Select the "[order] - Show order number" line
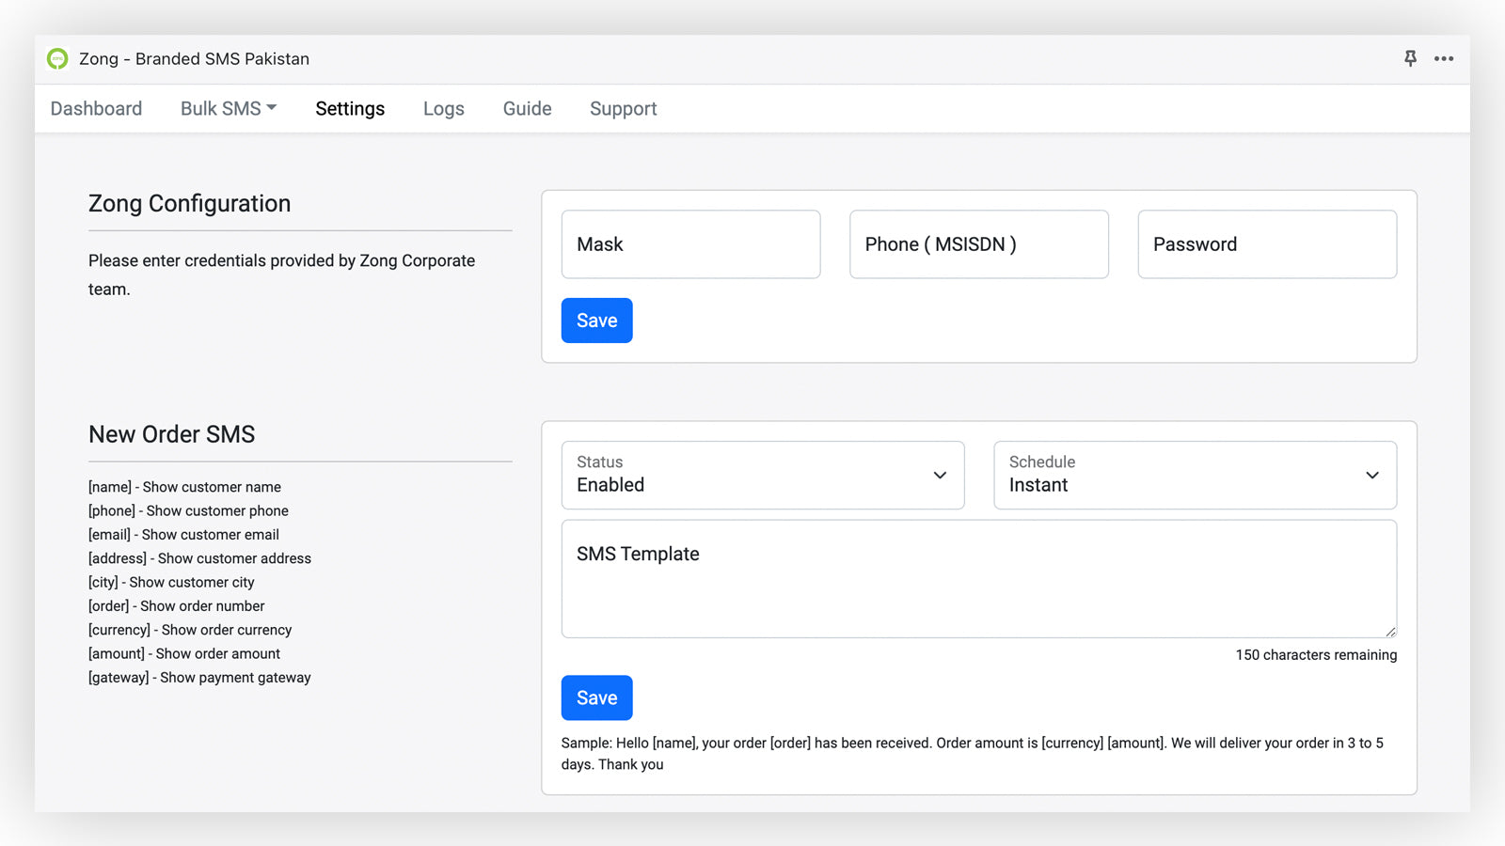 click(177, 606)
